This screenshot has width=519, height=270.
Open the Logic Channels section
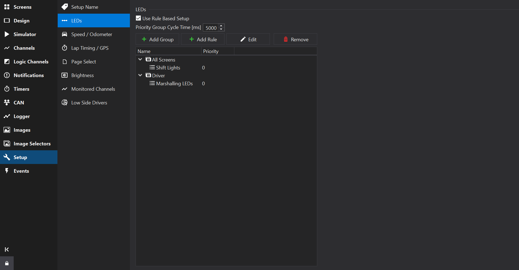tap(31, 61)
